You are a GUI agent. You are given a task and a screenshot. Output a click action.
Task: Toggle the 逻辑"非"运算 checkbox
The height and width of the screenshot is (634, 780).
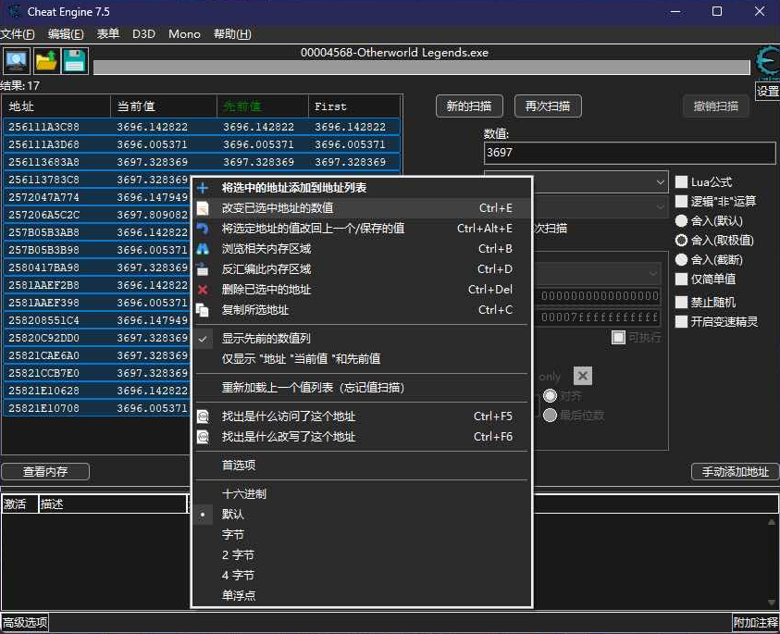[x=681, y=201]
